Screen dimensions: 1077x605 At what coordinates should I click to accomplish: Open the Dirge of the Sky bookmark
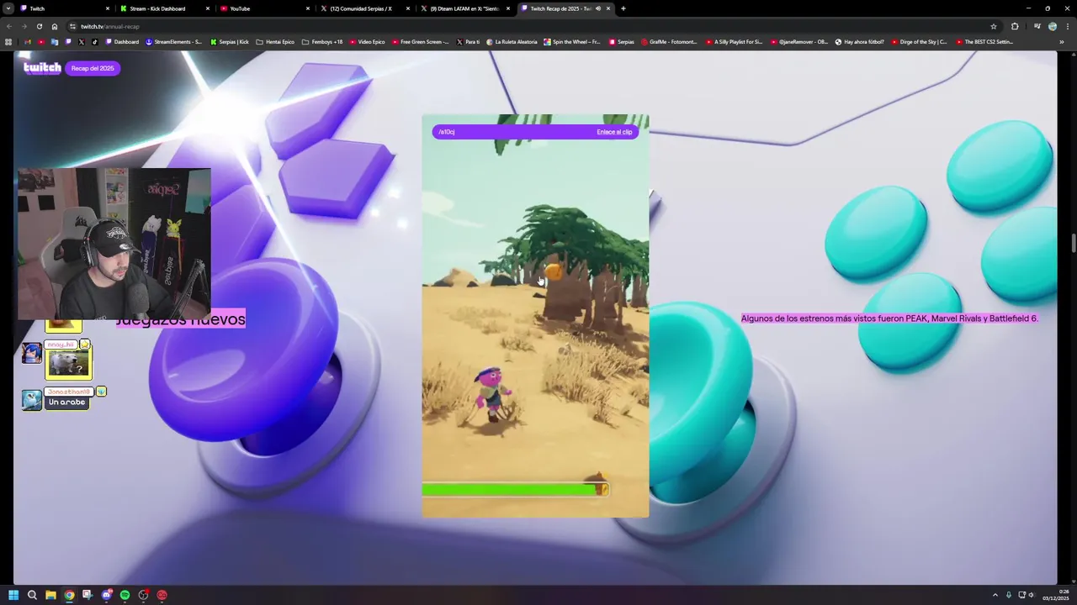919,42
